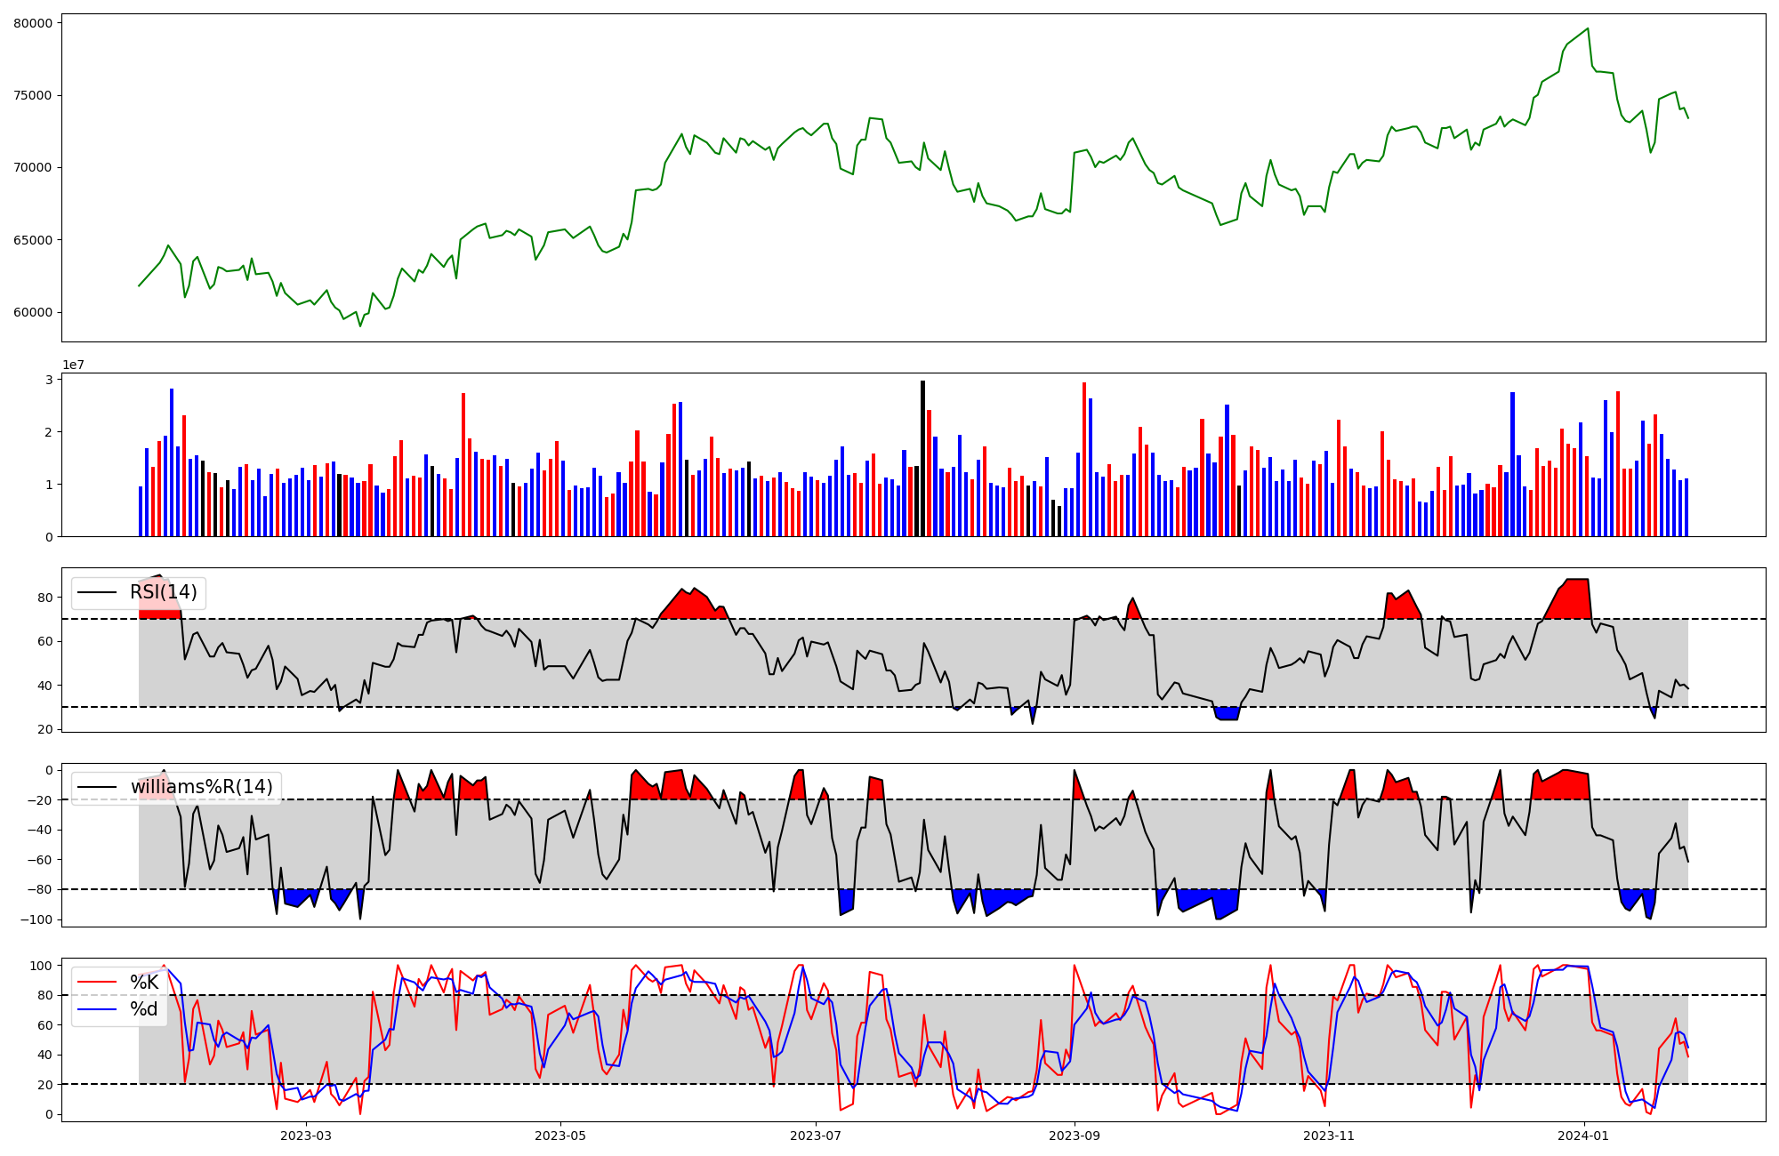This screenshot has height=1156, width=1779.
Task: Click the red %K legend line sample
Action: point(97,983)
